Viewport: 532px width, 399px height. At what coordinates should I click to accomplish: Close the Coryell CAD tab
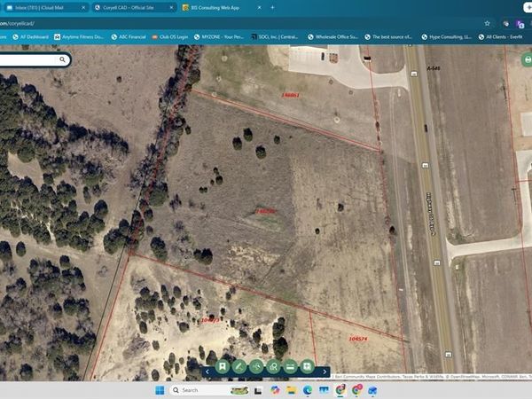pos(171,7)
